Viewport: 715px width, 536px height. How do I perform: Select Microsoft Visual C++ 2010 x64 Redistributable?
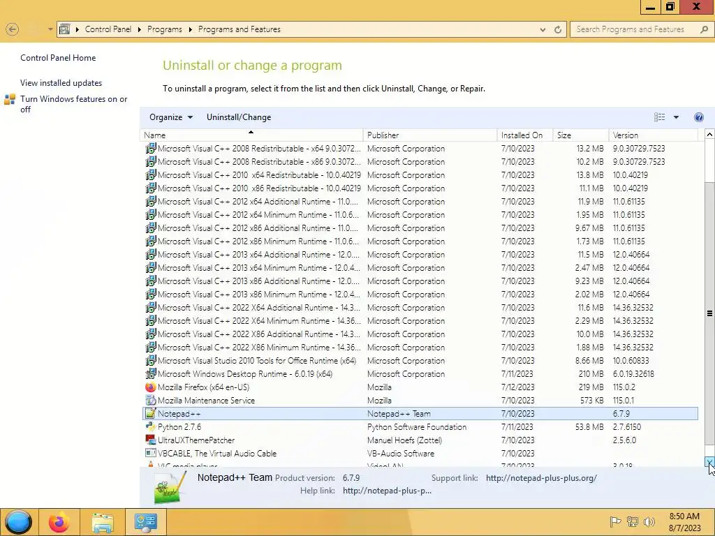point(259,175)
